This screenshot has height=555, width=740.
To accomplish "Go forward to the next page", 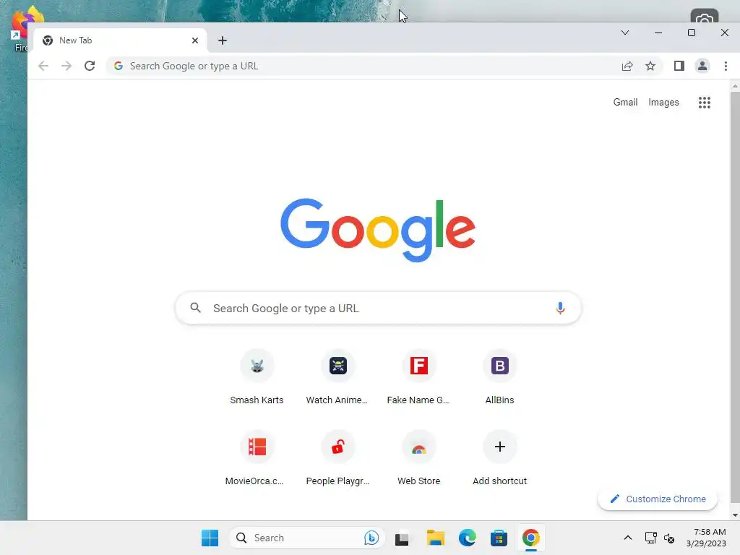I will point(66,66).
